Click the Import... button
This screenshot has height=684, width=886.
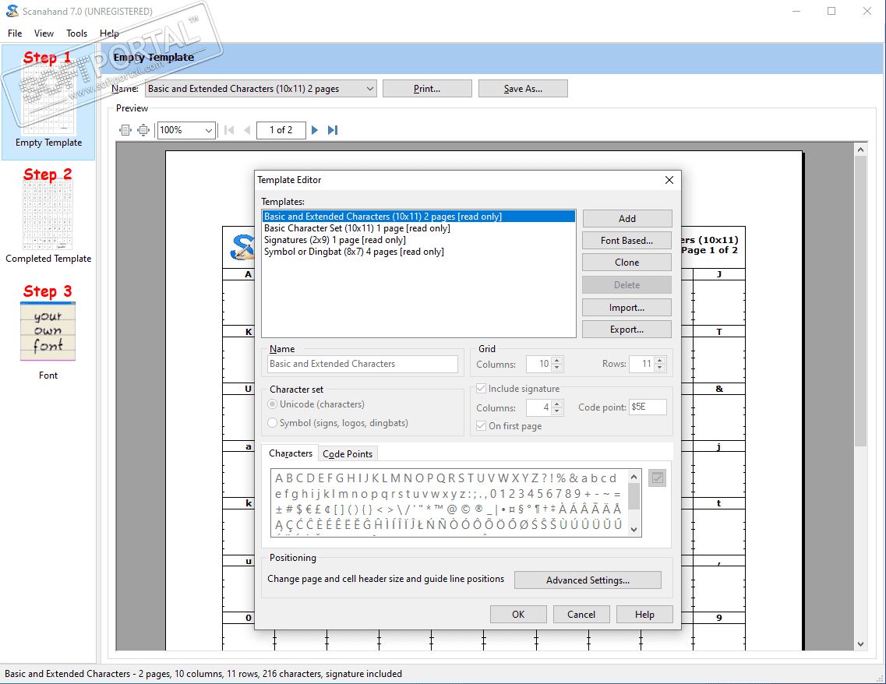(627, 308)
